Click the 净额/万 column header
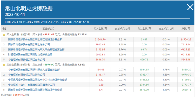The image size is (195, 98). click(186, 29)
